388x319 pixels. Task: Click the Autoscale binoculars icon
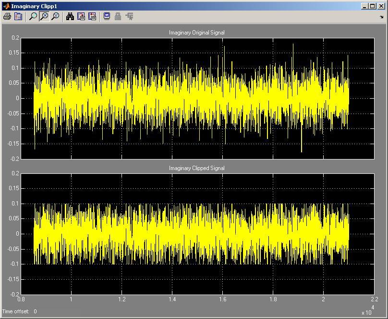[70, 17]
